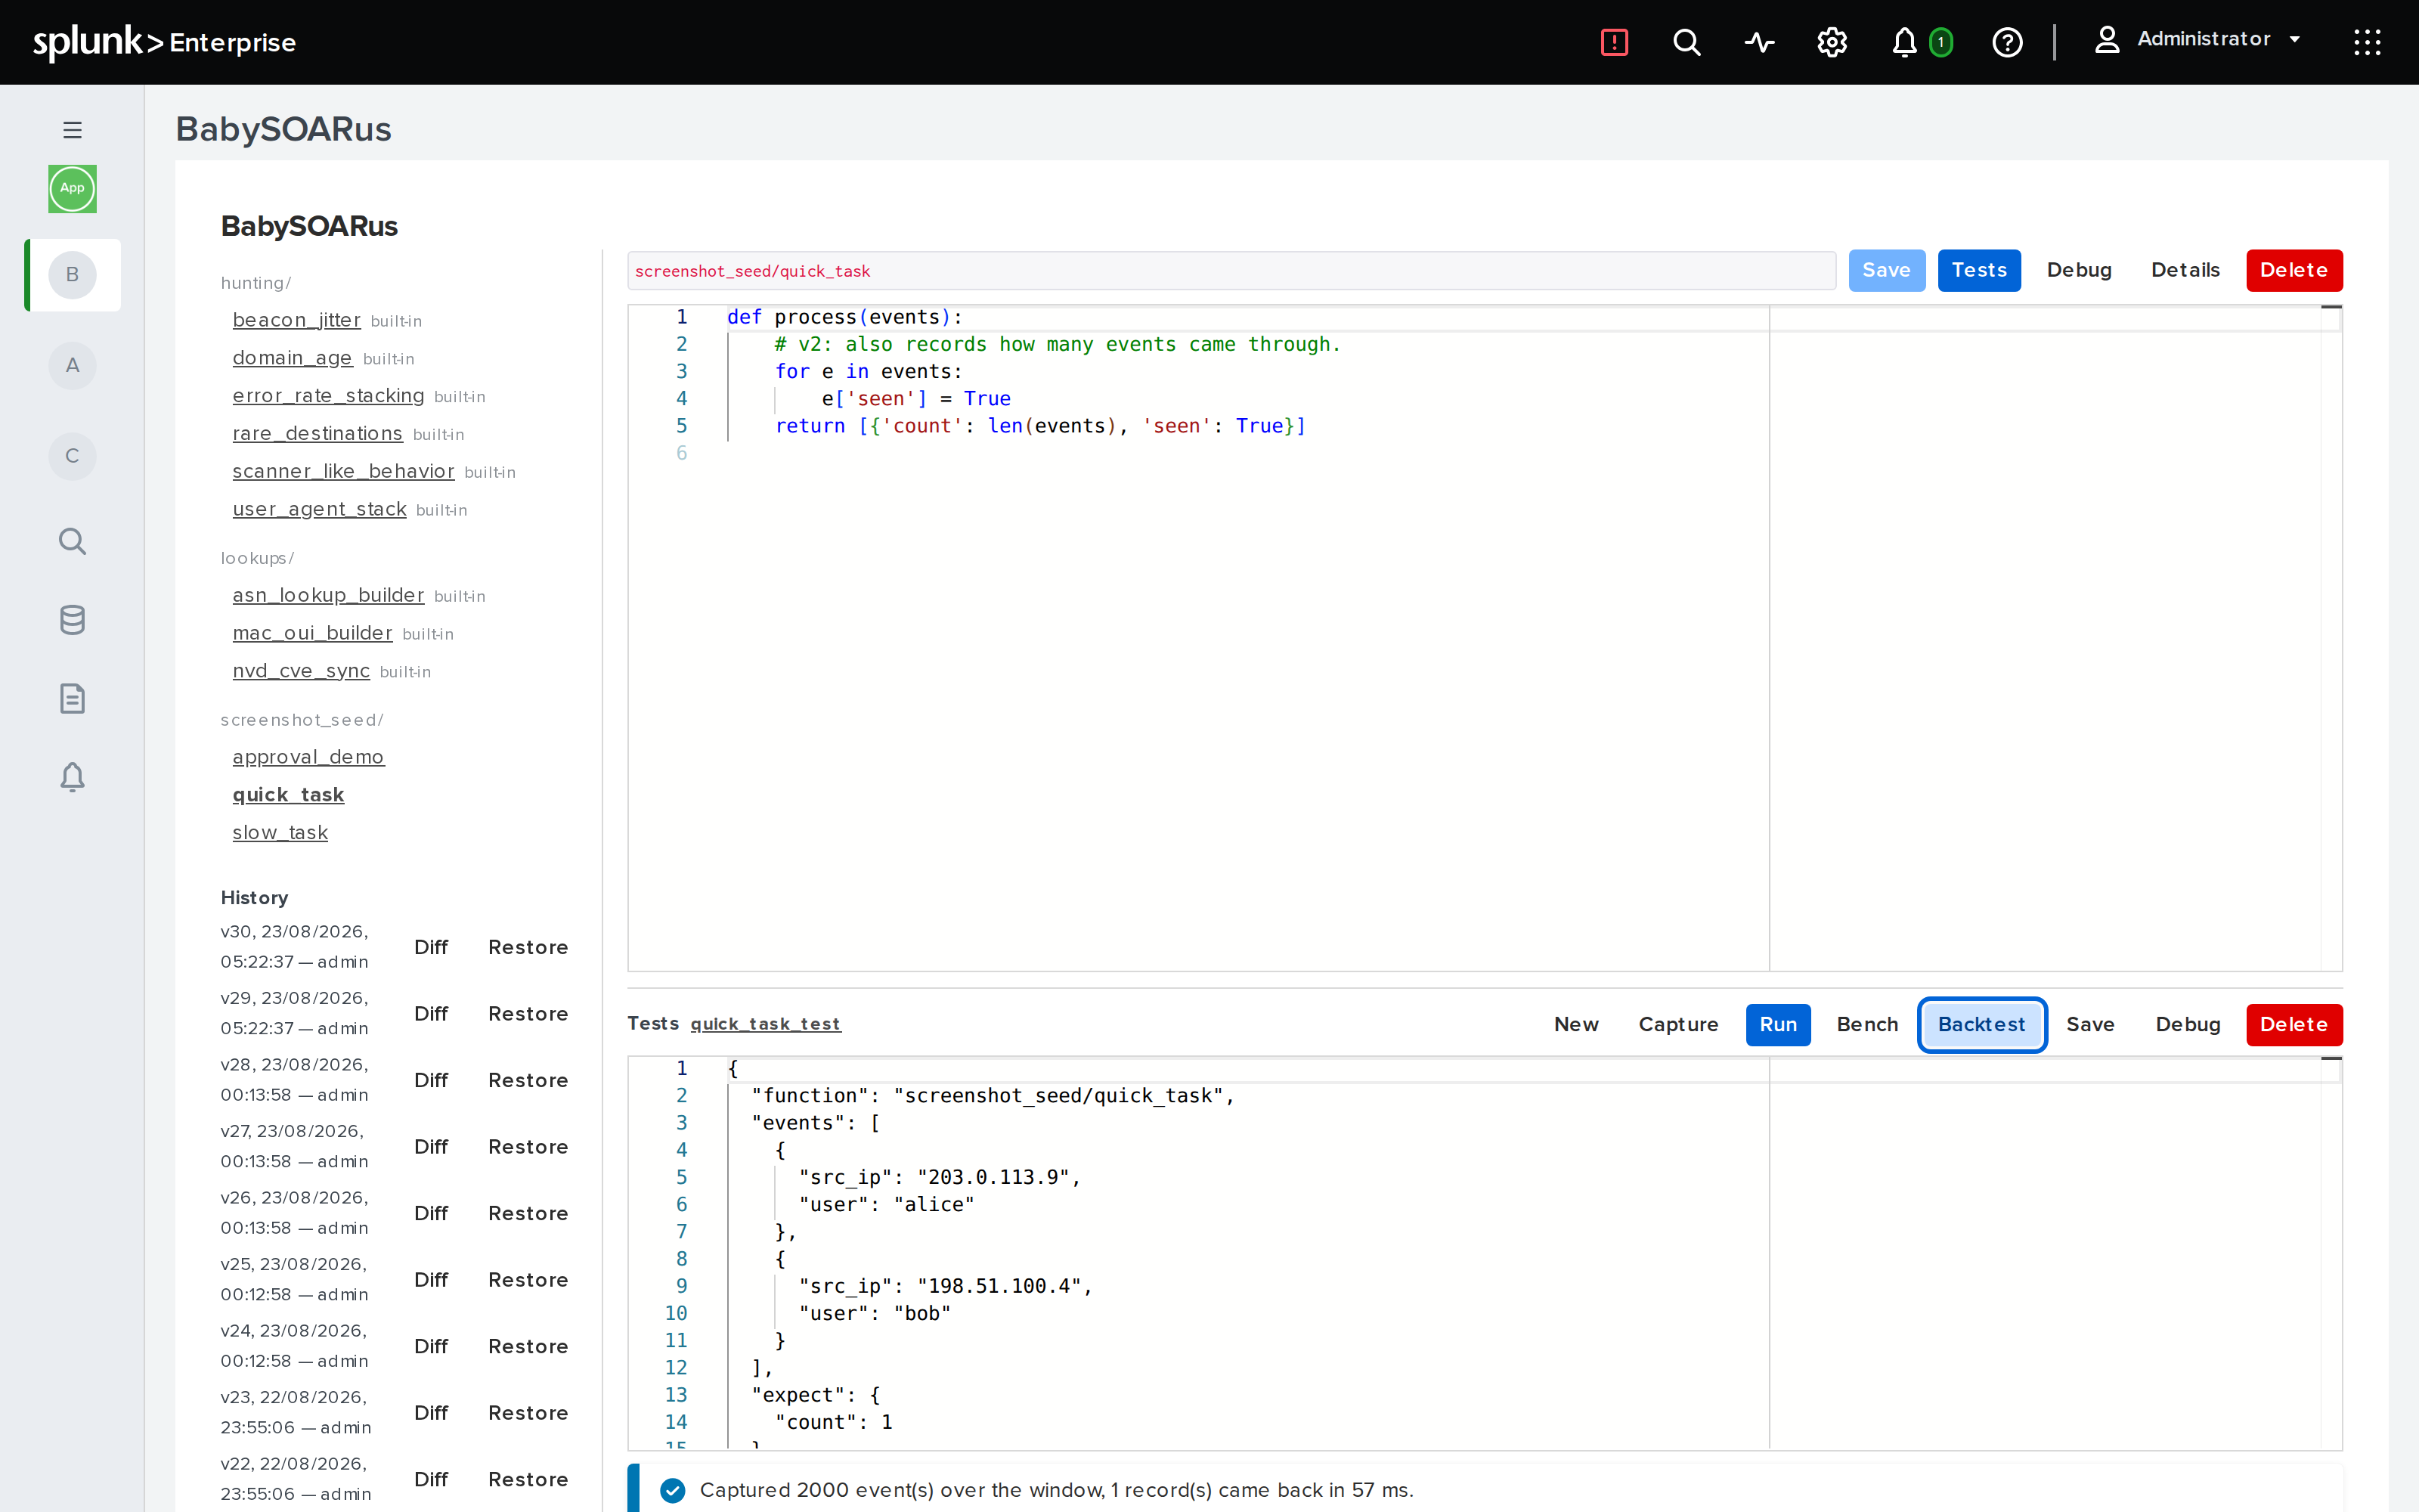Delete the quick_task function
The height and width of the screenshot is (1512, 2419).
[2293, 270]
